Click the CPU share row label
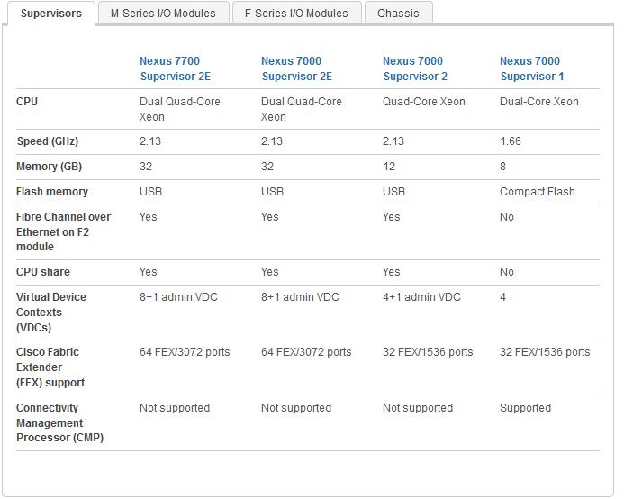The width and height of the screenshot is (624, 499). pyautogui.click(x=43, y=272)
